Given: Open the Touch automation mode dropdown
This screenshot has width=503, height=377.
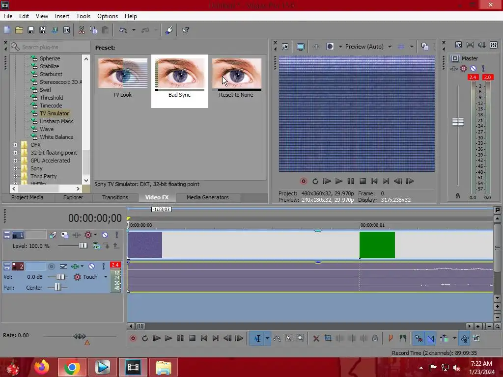Looking at the screenshot, I should [106, 277].
